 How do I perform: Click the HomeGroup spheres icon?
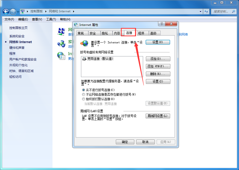(x=61, y=44)
